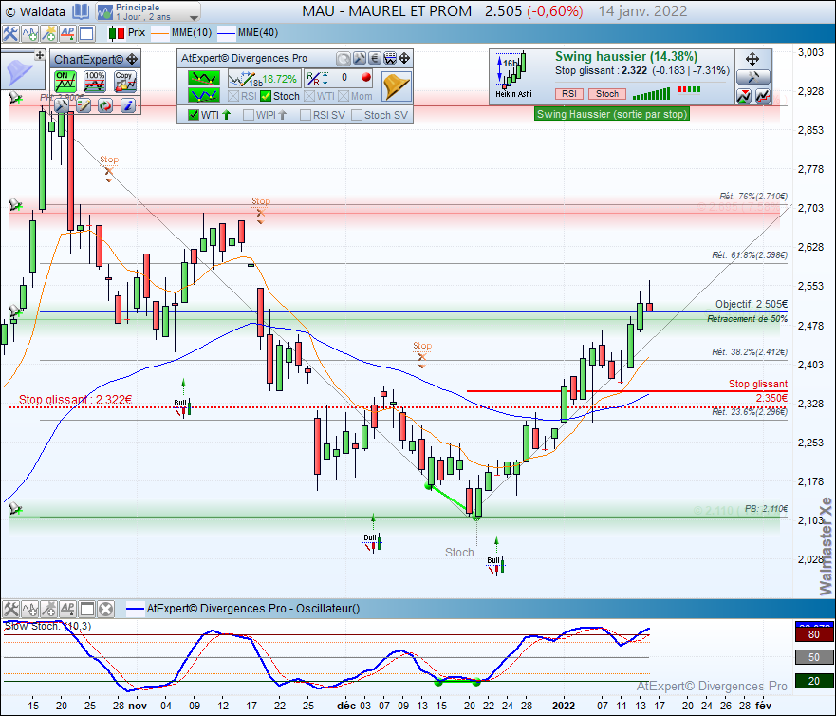Enable the RSI SV checkbox
The width and height of the screenshot is (836, 716).
coord(306,115)
